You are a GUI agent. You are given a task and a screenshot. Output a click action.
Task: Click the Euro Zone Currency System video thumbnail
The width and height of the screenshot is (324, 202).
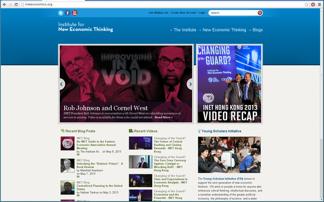pos(141,162)
